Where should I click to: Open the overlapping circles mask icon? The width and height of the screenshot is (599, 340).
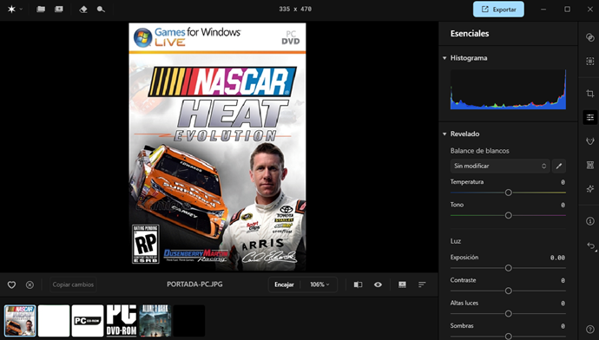point(590,37)
